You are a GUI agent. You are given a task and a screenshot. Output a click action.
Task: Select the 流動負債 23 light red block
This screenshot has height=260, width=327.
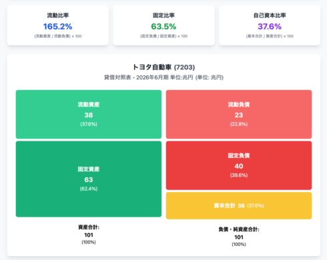tap(239, 114)
